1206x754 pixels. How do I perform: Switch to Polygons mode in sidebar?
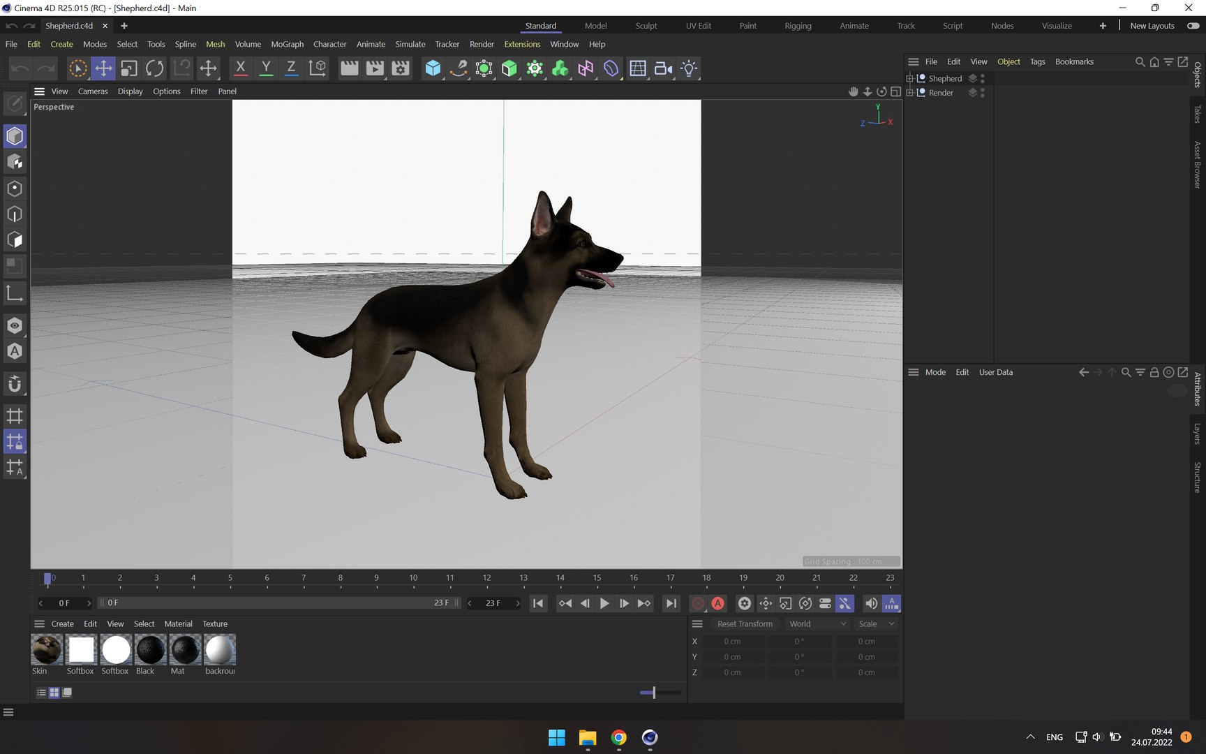click(x=15, y=240)
